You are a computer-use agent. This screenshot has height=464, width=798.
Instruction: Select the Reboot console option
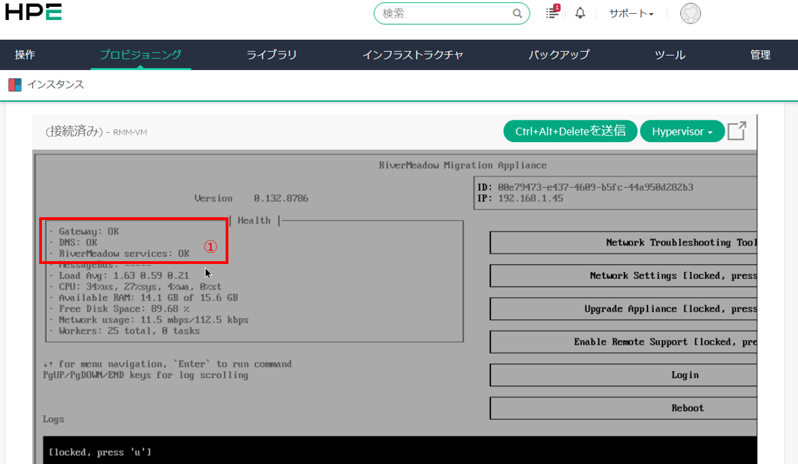pyautogui.click(x=623, y=408)
